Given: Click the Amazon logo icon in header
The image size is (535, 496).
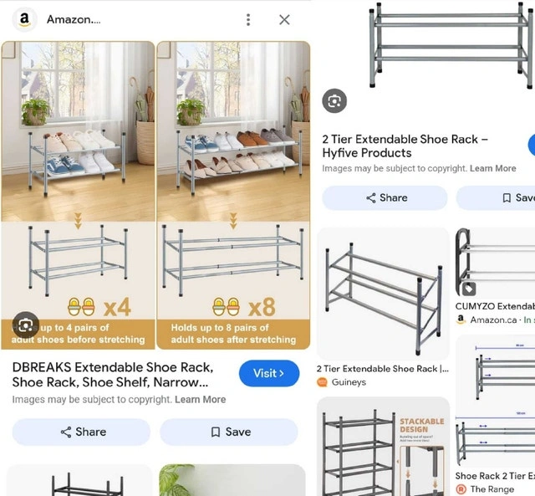Looking at the screenshot, I should [24, 19].
